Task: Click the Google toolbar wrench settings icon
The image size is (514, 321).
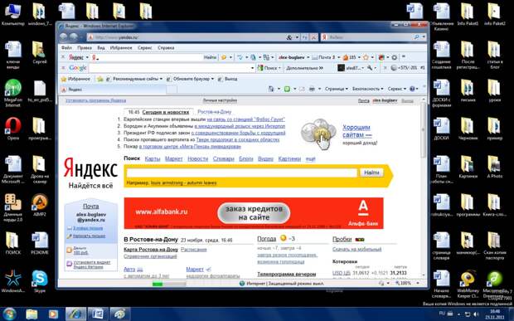Action: [x=370, y=68]
